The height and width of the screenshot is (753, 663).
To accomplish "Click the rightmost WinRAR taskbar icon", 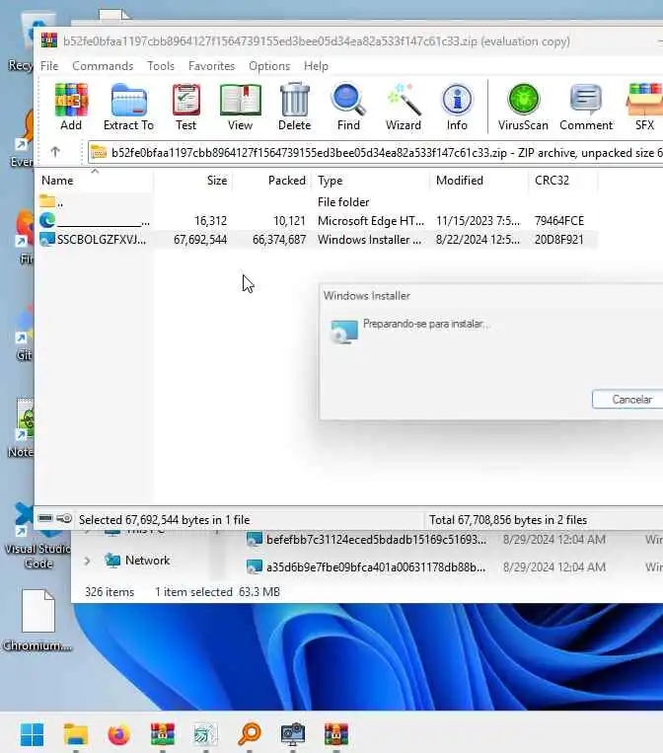I will (x=336, y=735).
